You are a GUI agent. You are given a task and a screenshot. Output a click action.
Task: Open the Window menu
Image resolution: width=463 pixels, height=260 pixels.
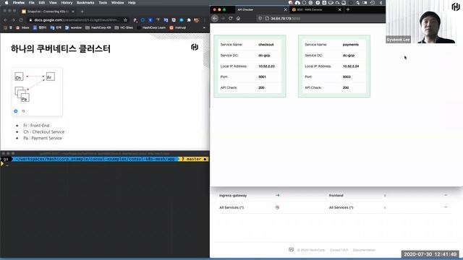point(117,3)
